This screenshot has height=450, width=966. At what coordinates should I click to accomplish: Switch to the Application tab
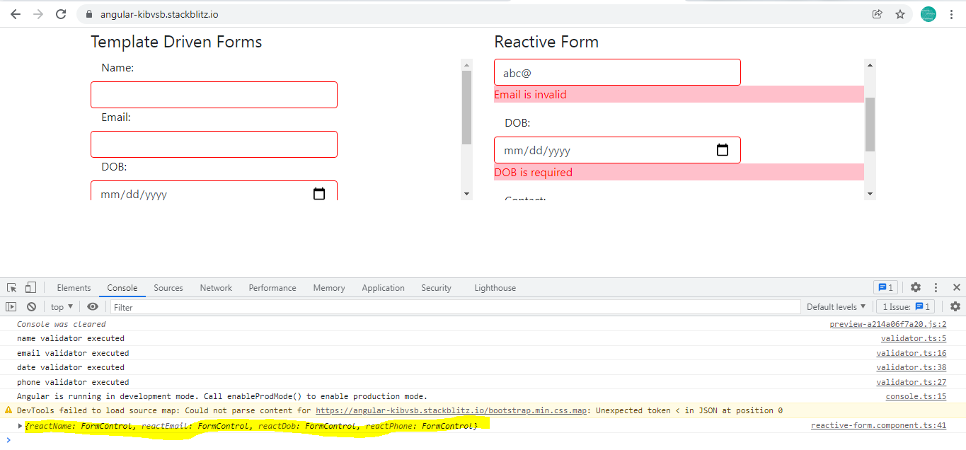pyautogui.click(x=383, y=287)
